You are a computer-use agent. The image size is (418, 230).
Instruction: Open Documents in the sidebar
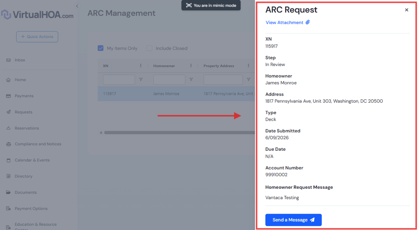click(26, 192)
